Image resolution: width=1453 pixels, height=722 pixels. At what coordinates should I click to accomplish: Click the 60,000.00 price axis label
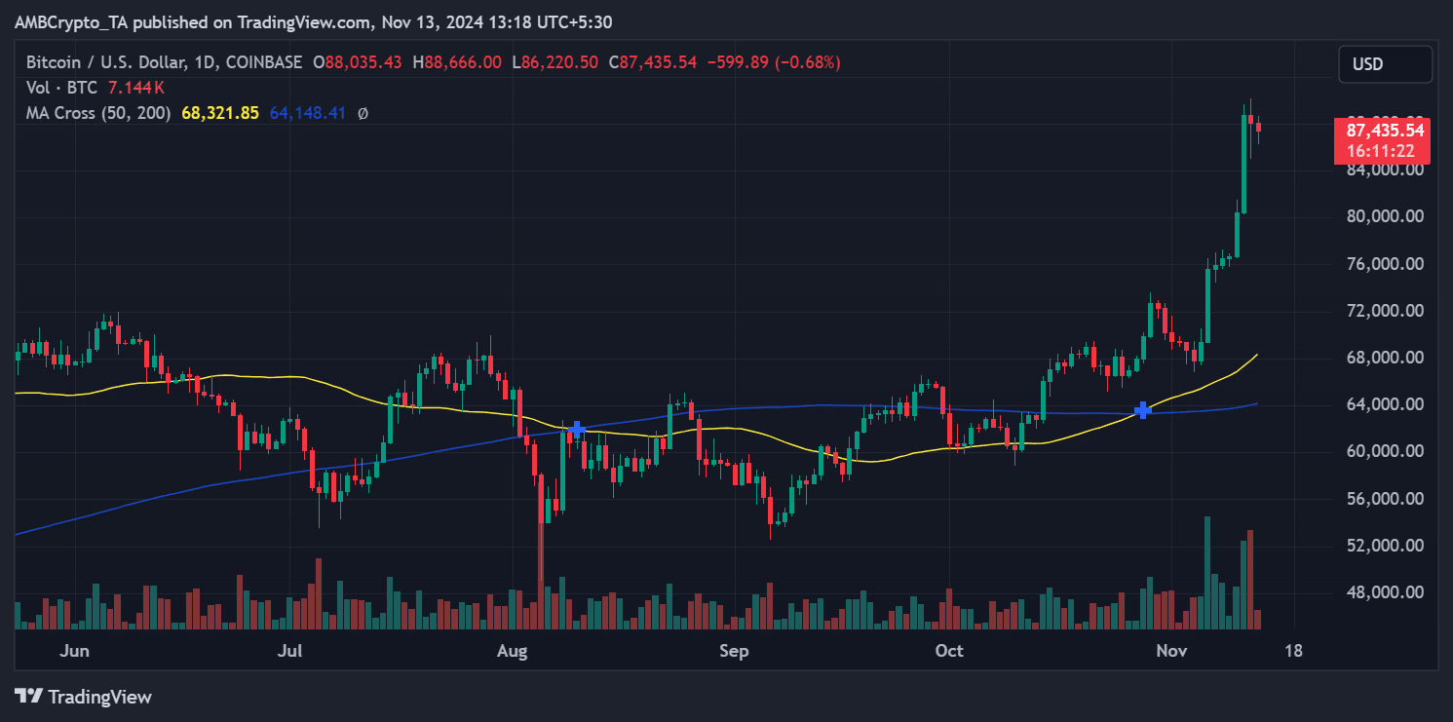point(1384,451)
